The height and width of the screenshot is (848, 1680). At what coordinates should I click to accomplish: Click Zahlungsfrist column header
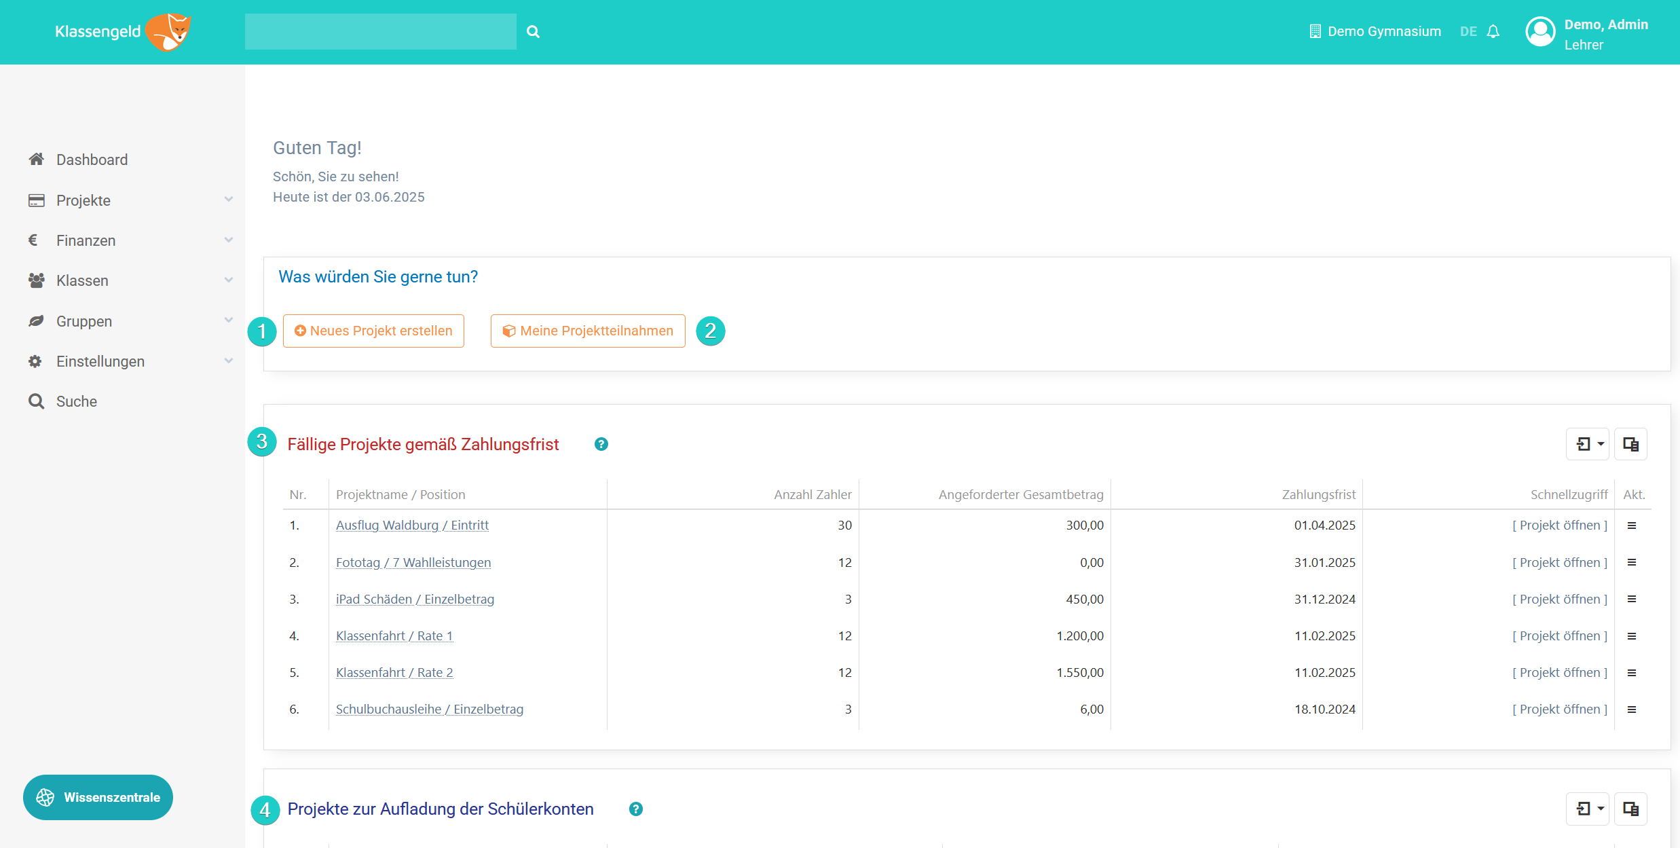1318,494
